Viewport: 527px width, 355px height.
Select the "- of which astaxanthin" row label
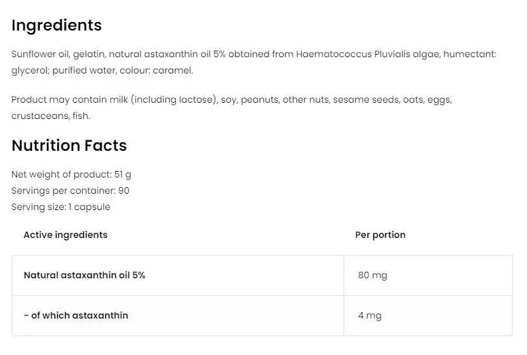75,315
